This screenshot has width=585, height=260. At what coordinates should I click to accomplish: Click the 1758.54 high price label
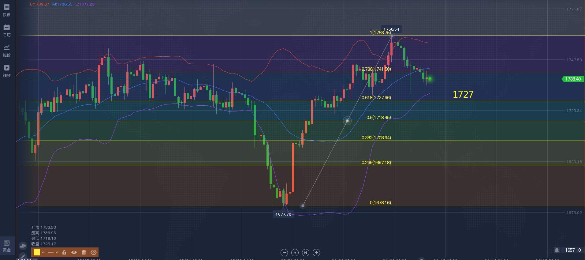(391, 29)
